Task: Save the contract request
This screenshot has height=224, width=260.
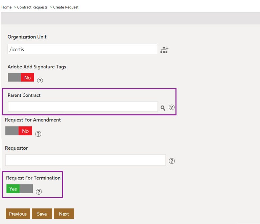Action: coord(42,214)
